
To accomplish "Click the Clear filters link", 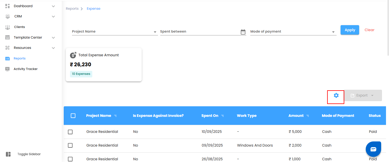I will (369, 30).
